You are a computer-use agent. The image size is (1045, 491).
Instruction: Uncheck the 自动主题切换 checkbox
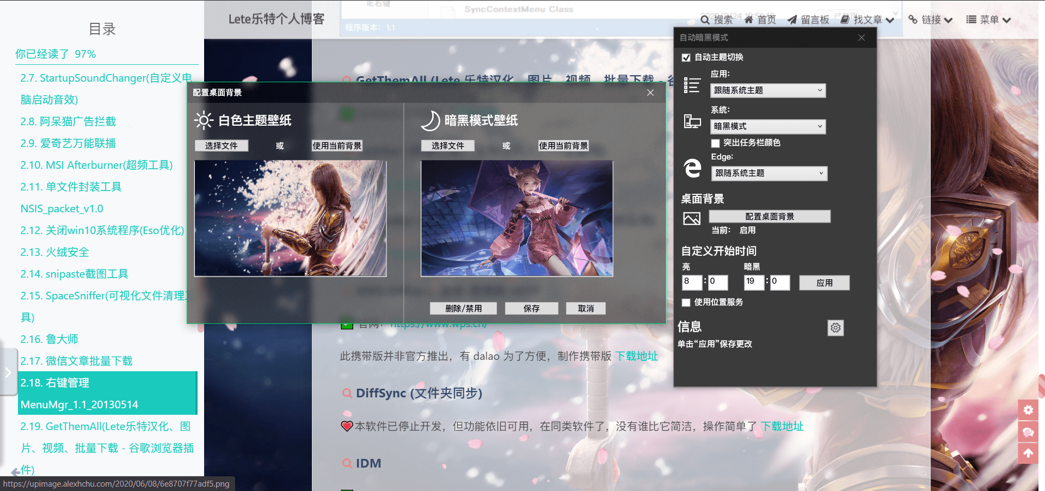coord(686,58)
